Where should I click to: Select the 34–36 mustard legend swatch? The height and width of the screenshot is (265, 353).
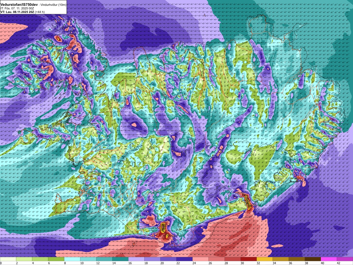(281, 259)
